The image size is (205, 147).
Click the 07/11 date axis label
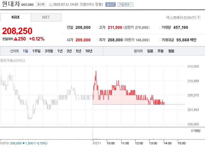[x=97, y=143]
